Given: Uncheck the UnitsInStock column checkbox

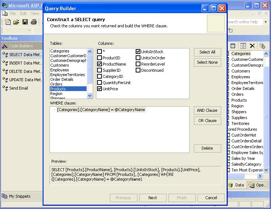Looking at the screenshot, I should [138, 51].
